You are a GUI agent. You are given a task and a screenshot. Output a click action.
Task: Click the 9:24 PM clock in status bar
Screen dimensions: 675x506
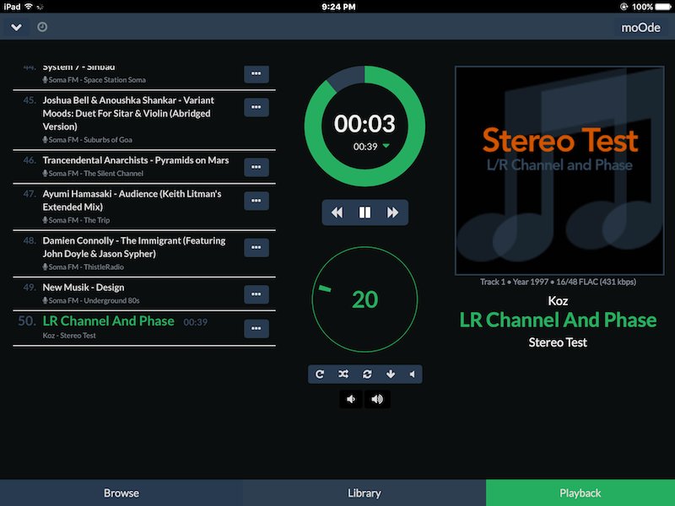pyautogui.click(x=338, y=7)
